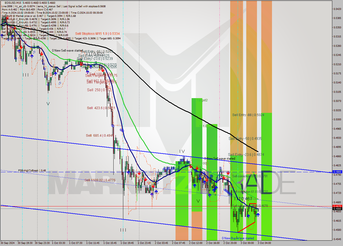Viewport: 343px width, 246px height.
Task: Select the 'Sell 1109.02 | 0.4776' label
Action: pos(100,180)
